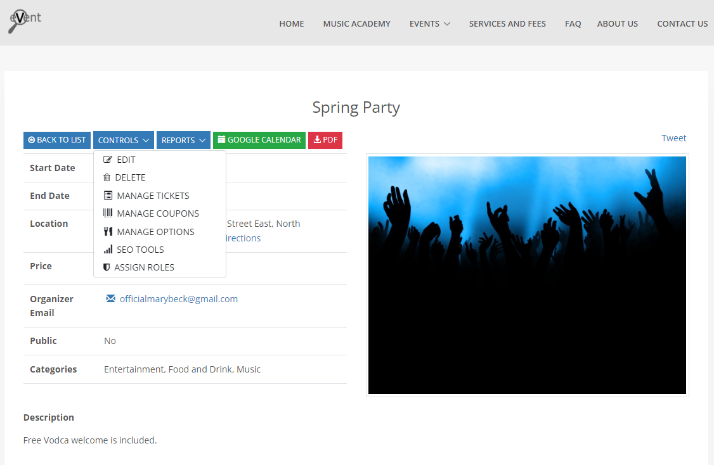The image size is (714, 465).
Task: Click the envelope icon next to organizer email
Action: pyautogui.click(x=111, y=298)
